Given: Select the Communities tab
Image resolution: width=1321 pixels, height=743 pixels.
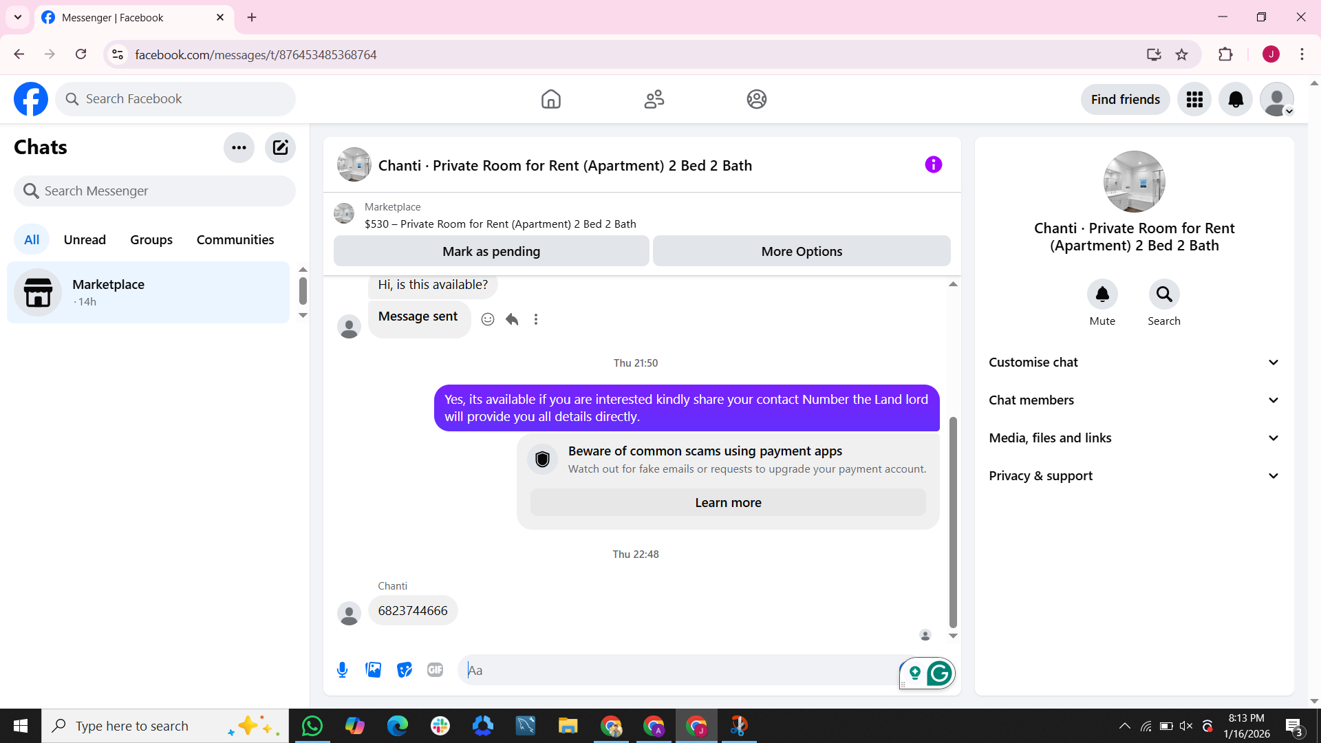Looking at the screenshot, I should coord(235,239).
